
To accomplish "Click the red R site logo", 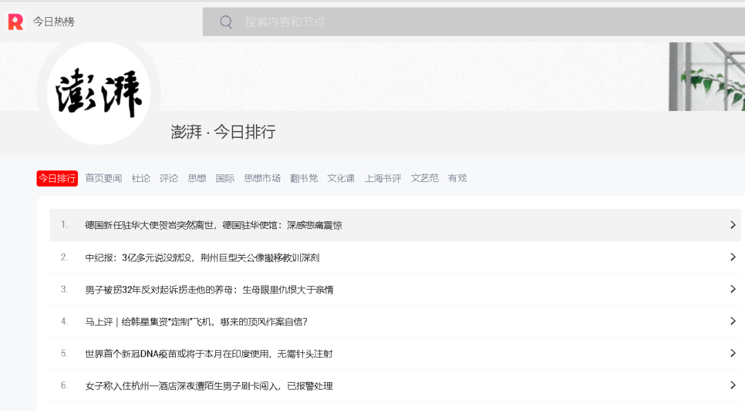I will click(16, 22).
